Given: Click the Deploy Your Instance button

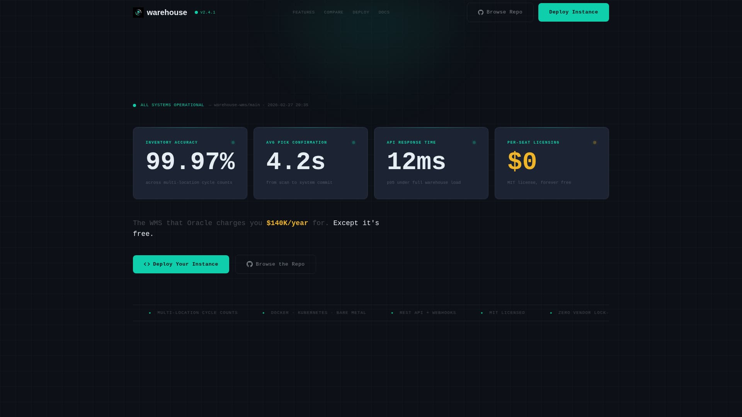Looking at the screenshot, I should pos(181,264).
